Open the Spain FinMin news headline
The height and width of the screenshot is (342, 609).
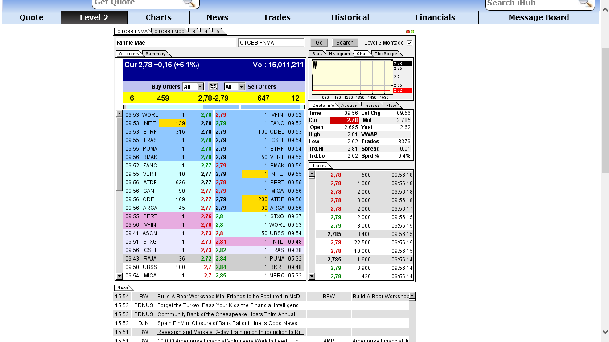click(x=227, y=323)
